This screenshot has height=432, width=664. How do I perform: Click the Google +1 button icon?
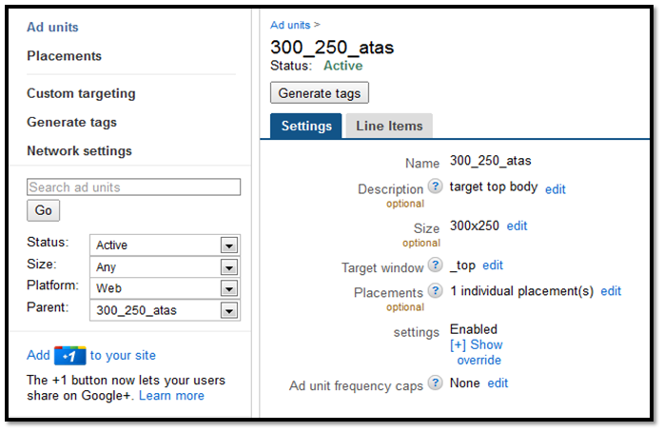coord(70,356)
